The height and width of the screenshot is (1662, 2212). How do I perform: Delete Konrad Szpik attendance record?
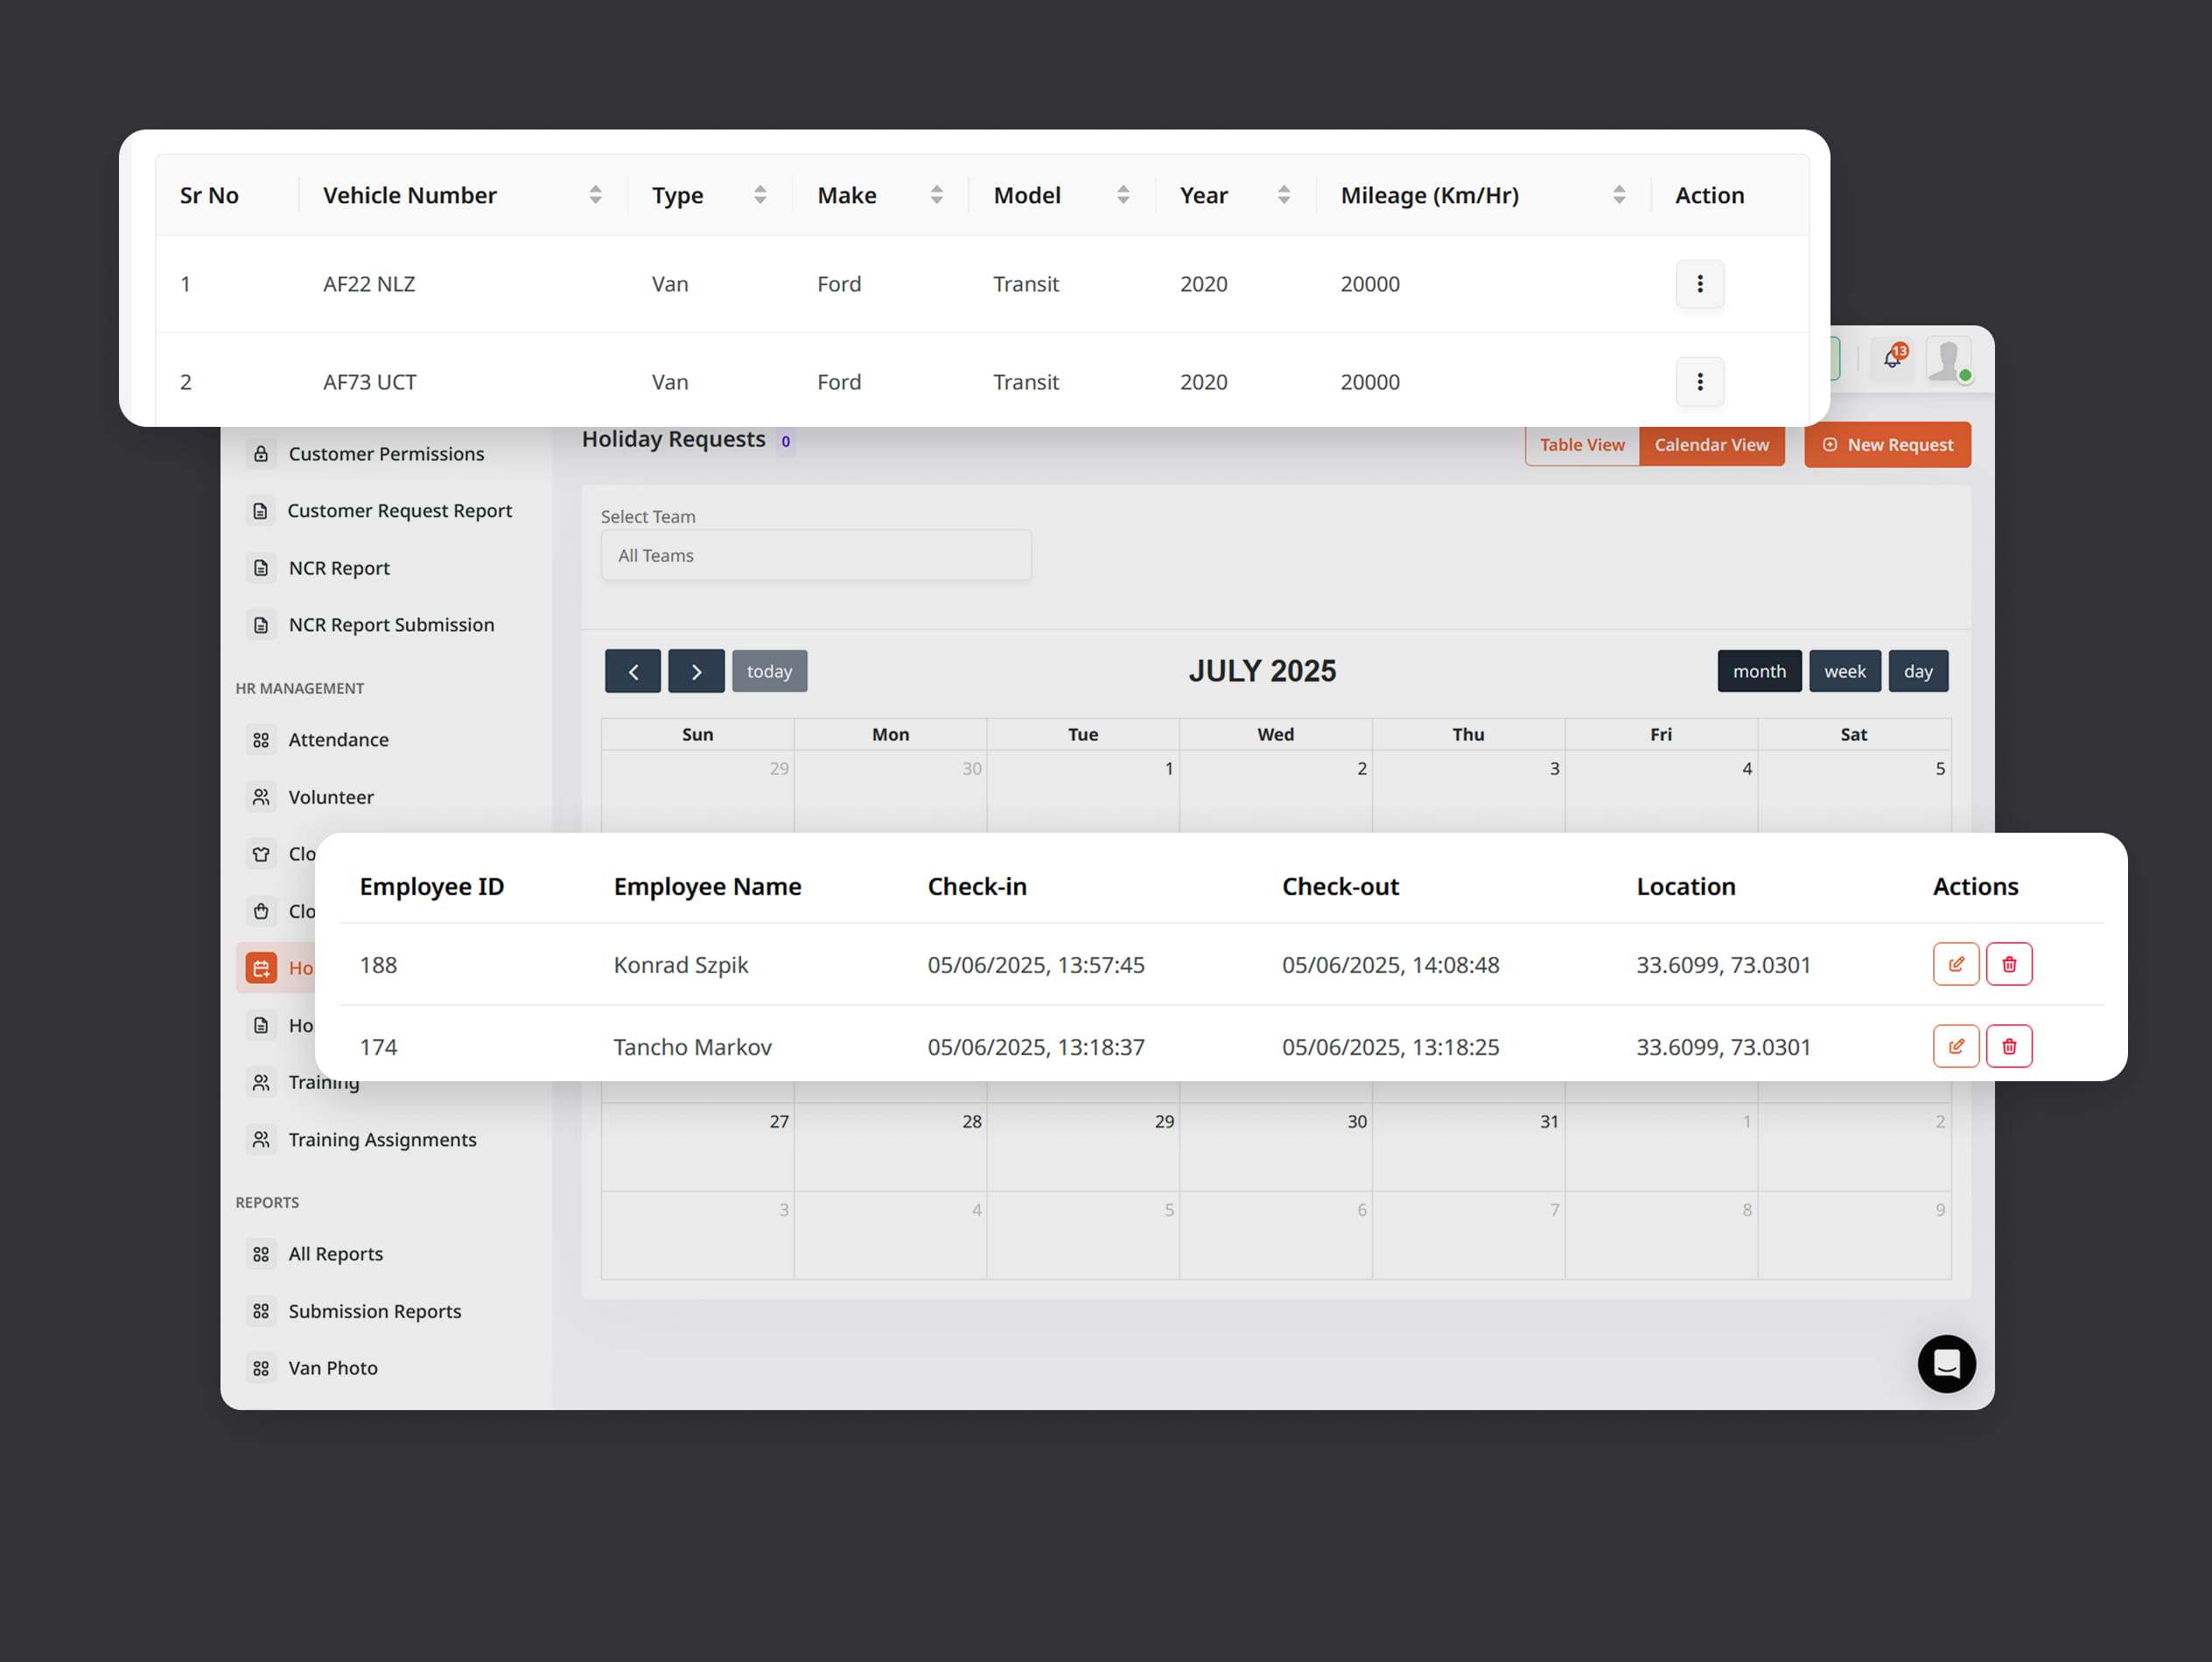coord(2008,964)
